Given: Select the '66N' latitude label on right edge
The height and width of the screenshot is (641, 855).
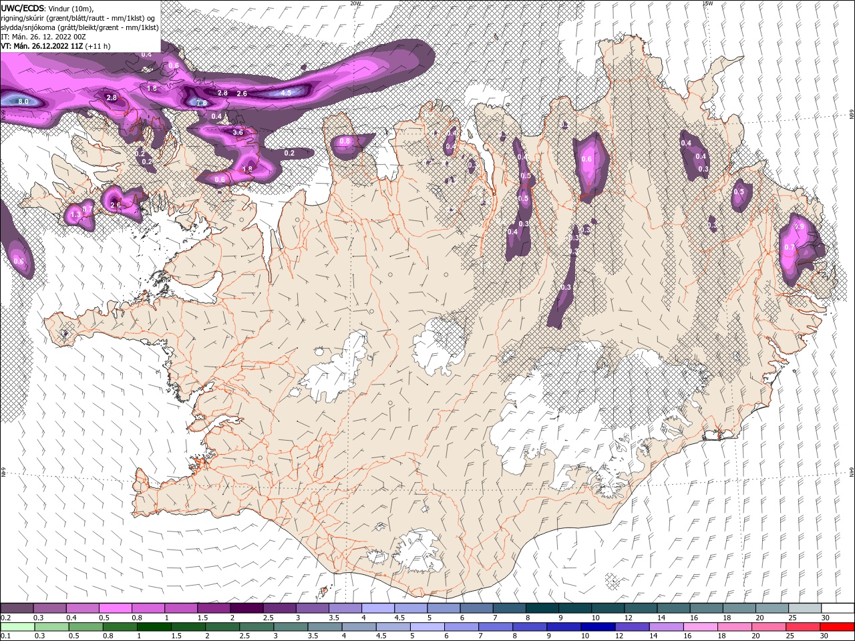Looking at the screenshot, I should (x=852, y=115).
